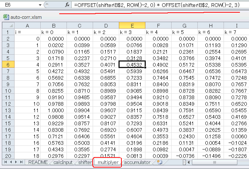249x169 pixels.
Task: Click the Select All corner button
Action: pos(8,25)
